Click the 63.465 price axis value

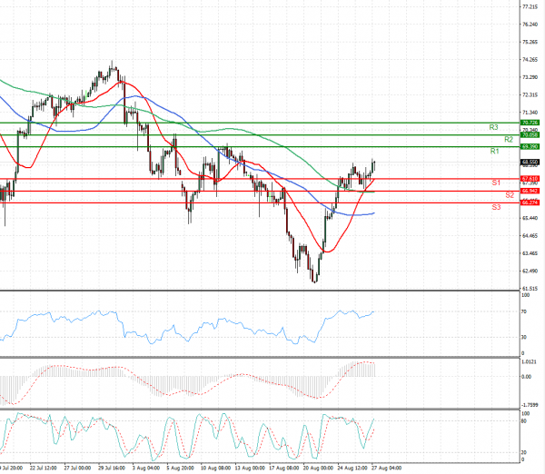(x=530, y=253)
